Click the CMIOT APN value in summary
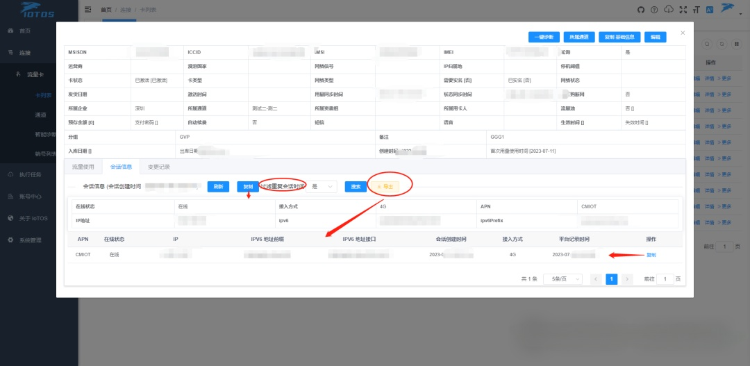The width and height of the screenshot is (750, 366). [590, 207]
